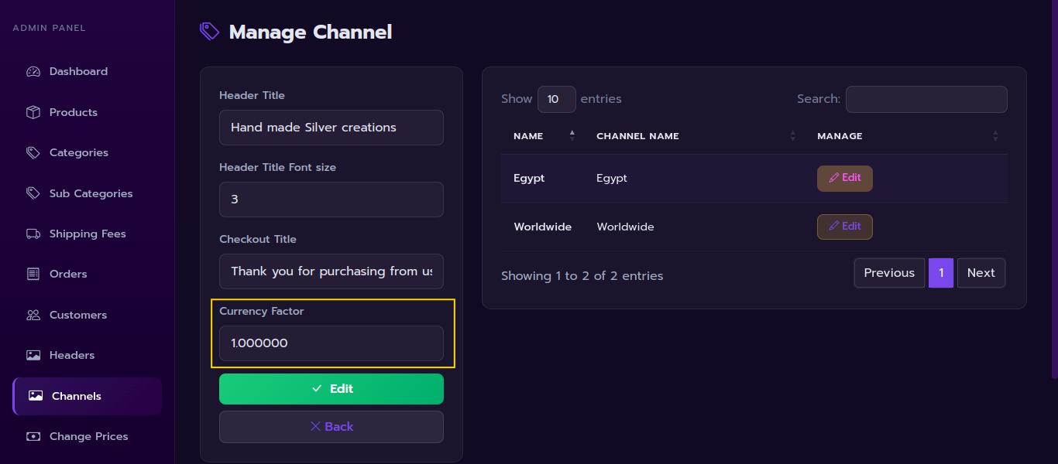Click the Channels image icon

click(35, 396)
